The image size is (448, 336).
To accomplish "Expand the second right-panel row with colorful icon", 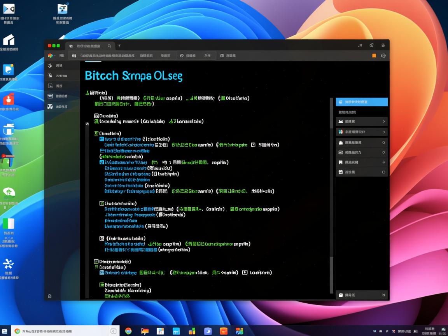I will 383,132.
